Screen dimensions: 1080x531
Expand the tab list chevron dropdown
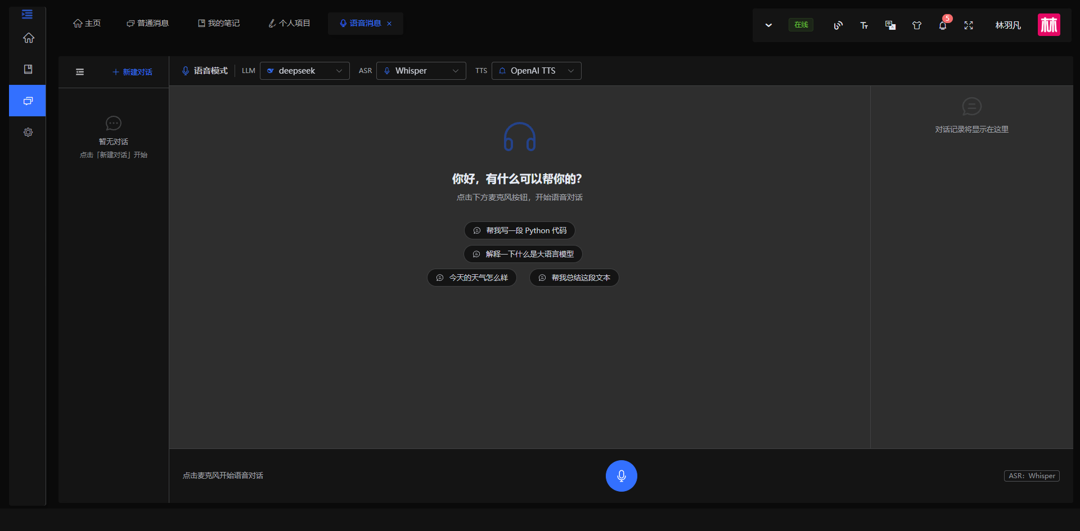(x=768, y=25)
